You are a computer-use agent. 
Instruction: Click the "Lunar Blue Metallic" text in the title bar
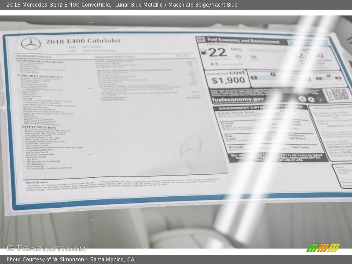tap(139, 5)
